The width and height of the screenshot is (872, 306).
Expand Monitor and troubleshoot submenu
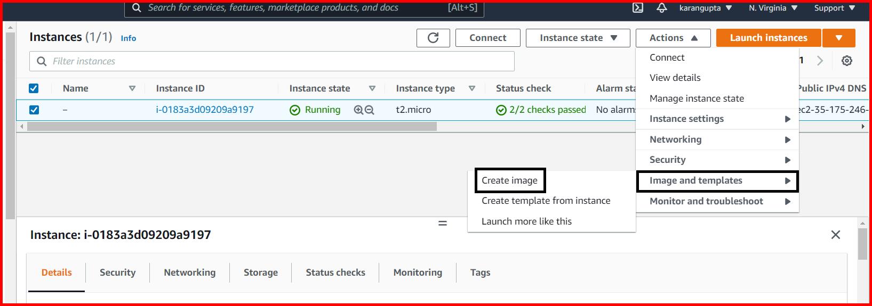717,201
